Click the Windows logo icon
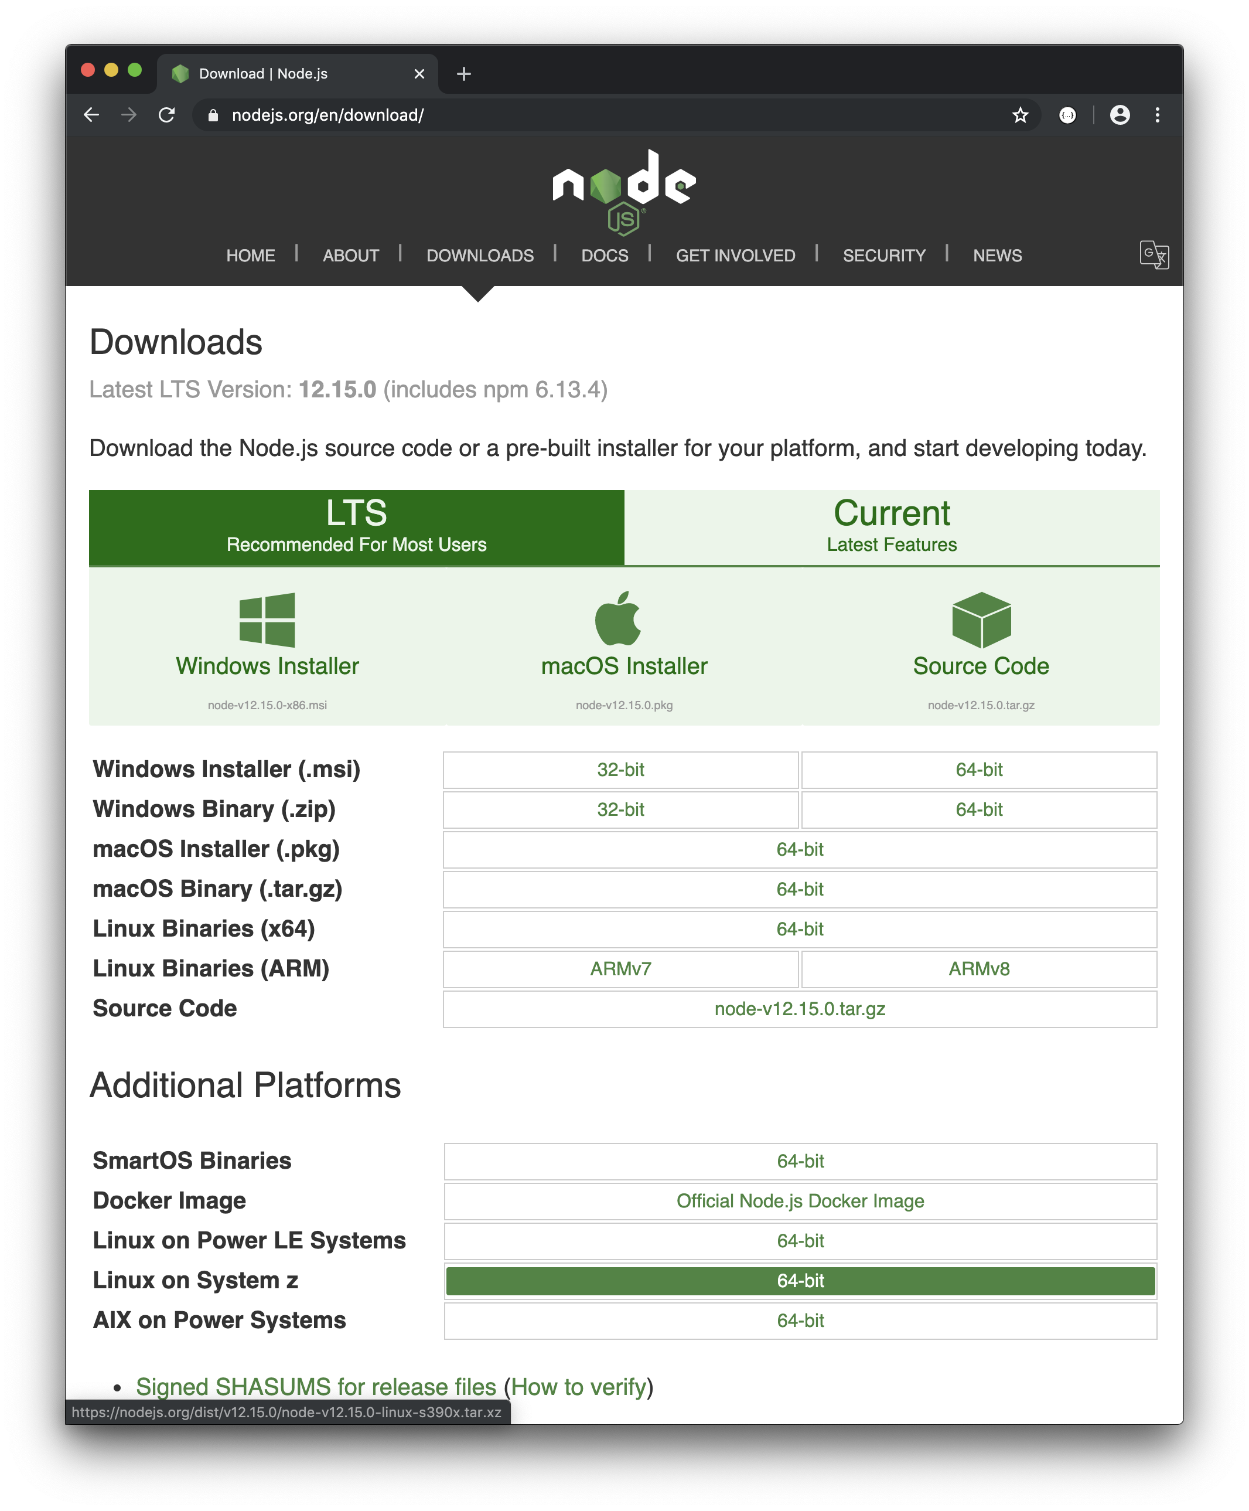This screenshot has width=1249, height=1511. [x=267, y=620]
